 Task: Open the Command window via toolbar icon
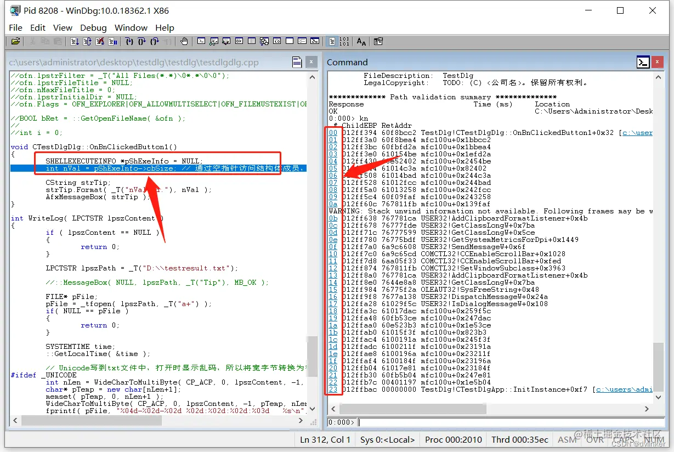[x=201, y=41]
